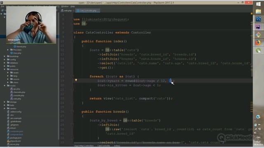Expand the storage folder

(5, 102)
